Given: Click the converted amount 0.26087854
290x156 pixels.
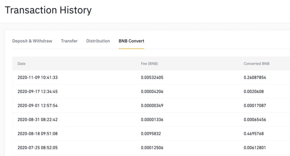Looking at the screenshot, I should [255, 77].
